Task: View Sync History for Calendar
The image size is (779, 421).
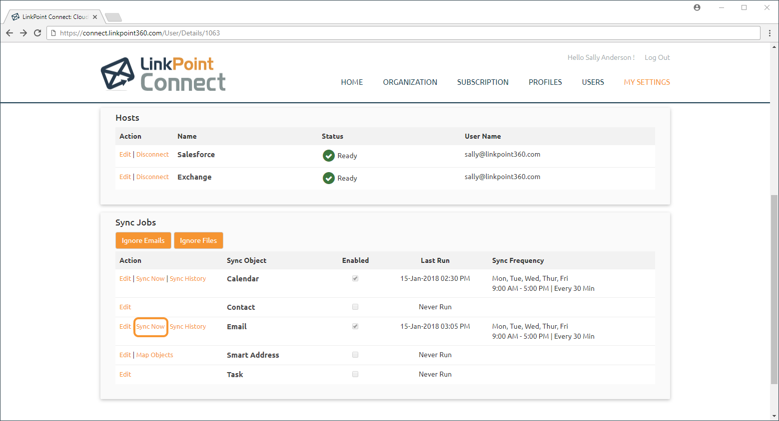Action: [x=188, y=279]
